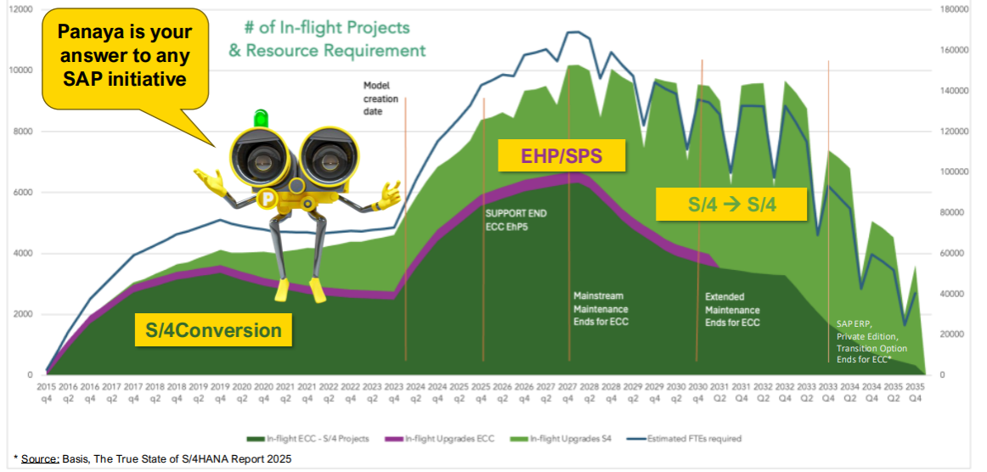
Task: Click the 6000 left axis value
Action: 22,193
